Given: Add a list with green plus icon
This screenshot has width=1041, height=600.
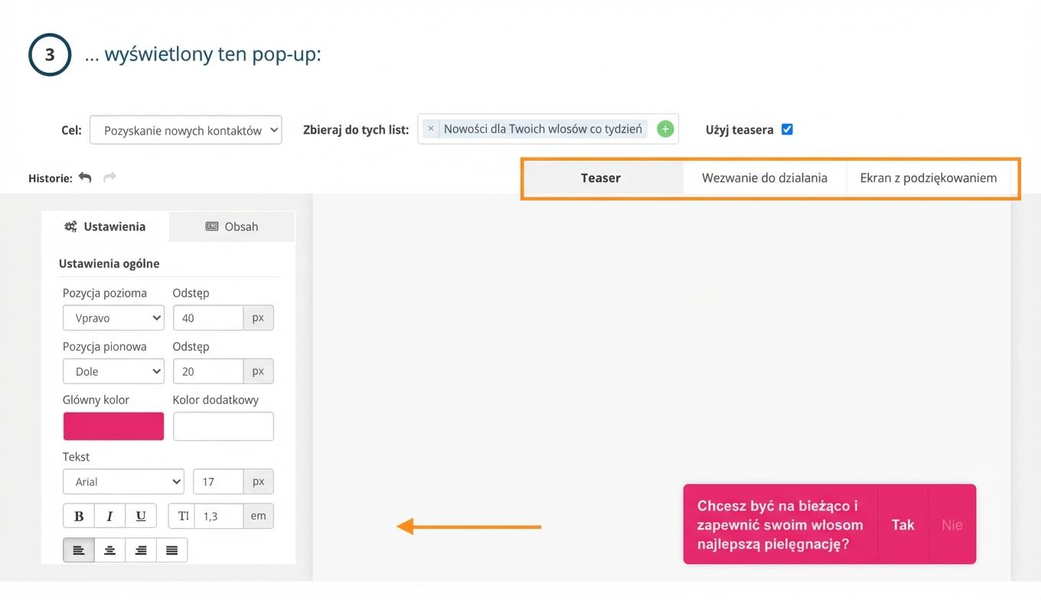Looking at the screenshot, I should tap(665, 129).
